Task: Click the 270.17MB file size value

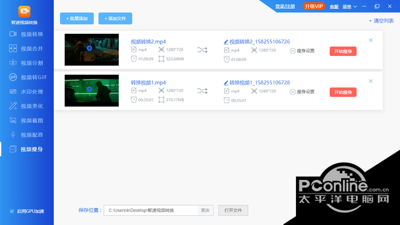Action: click(175, 100)
